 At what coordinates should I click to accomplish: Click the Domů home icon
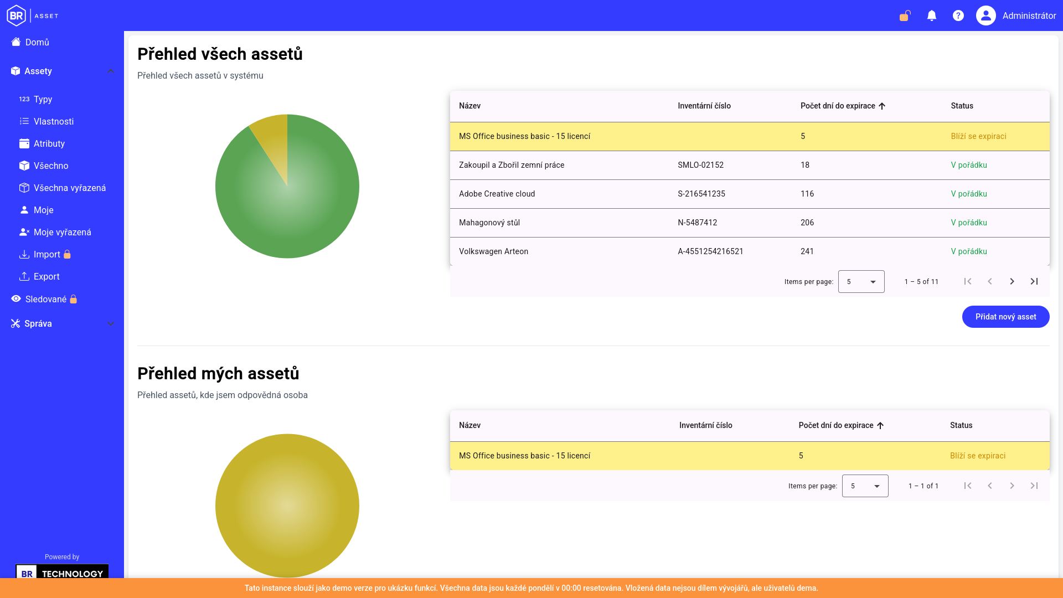pyautogui.click(x=16, y=42)
